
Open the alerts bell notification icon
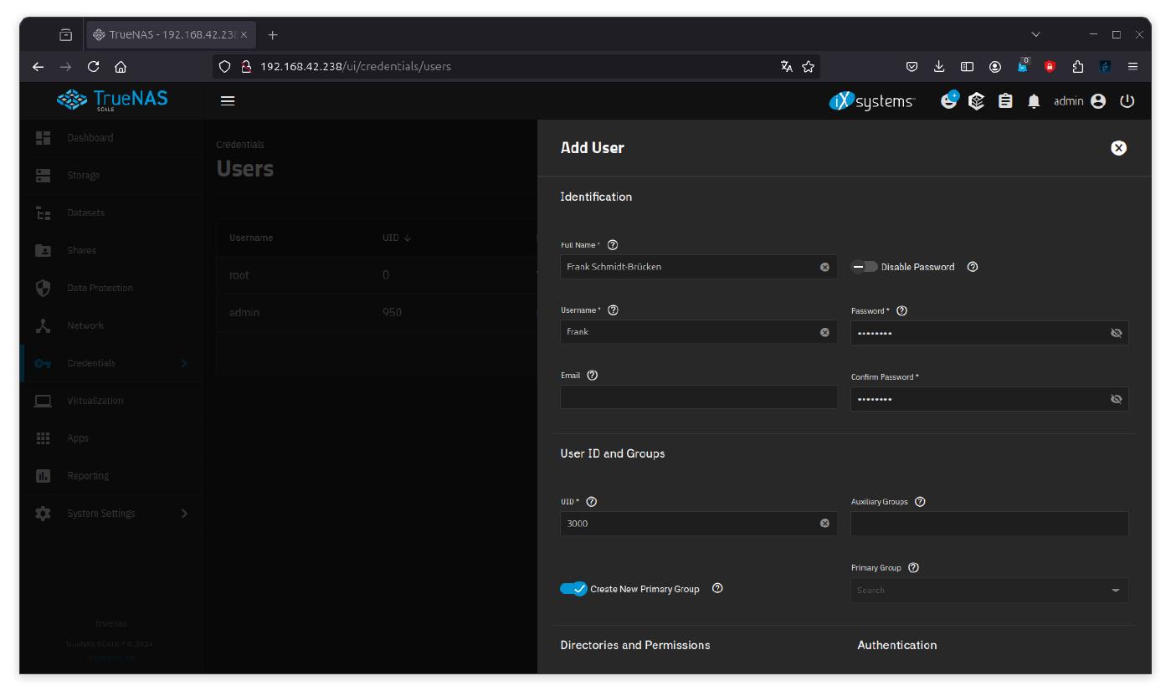click(x=1034, y=101)
